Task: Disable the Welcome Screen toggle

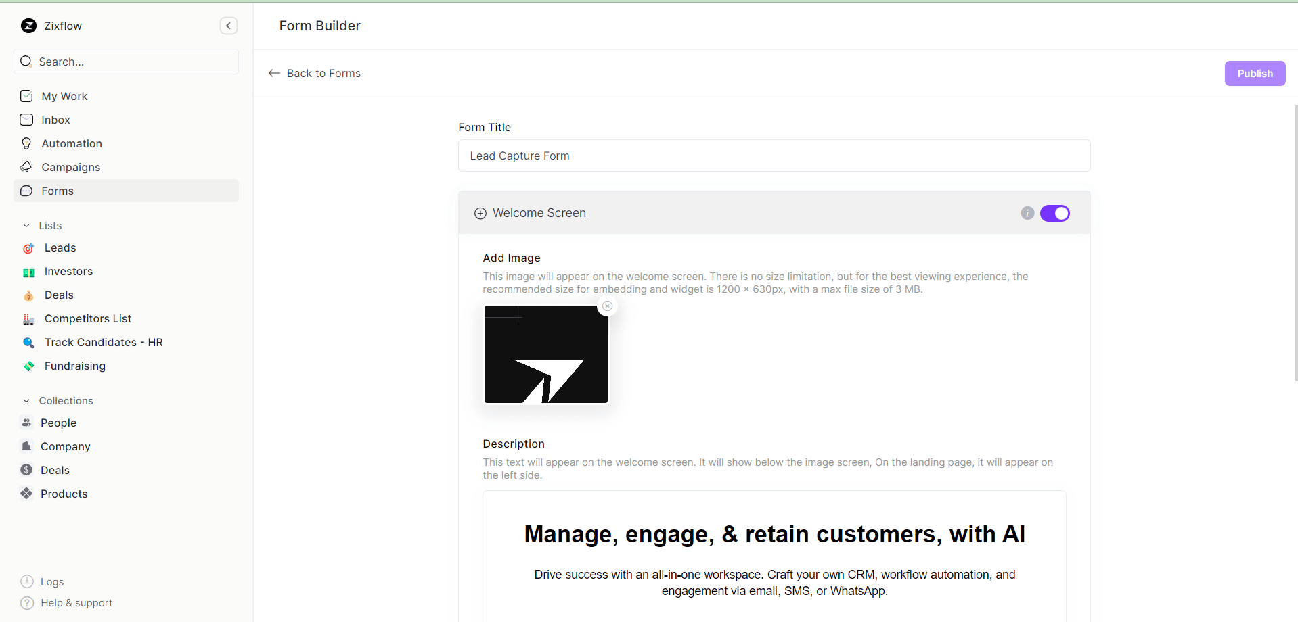Action: click(1055, 213)
